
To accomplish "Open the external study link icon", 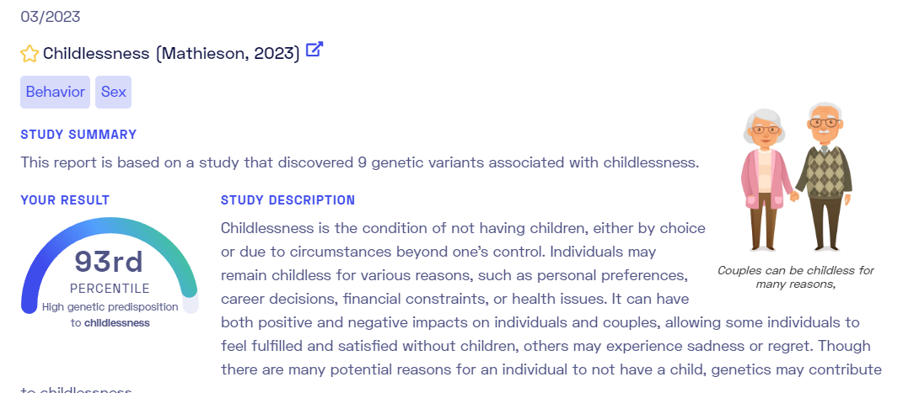I will pos(314,50).
